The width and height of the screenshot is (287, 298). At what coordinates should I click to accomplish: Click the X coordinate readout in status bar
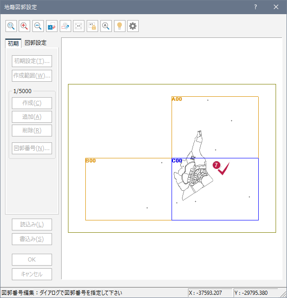tap(210, 293)
